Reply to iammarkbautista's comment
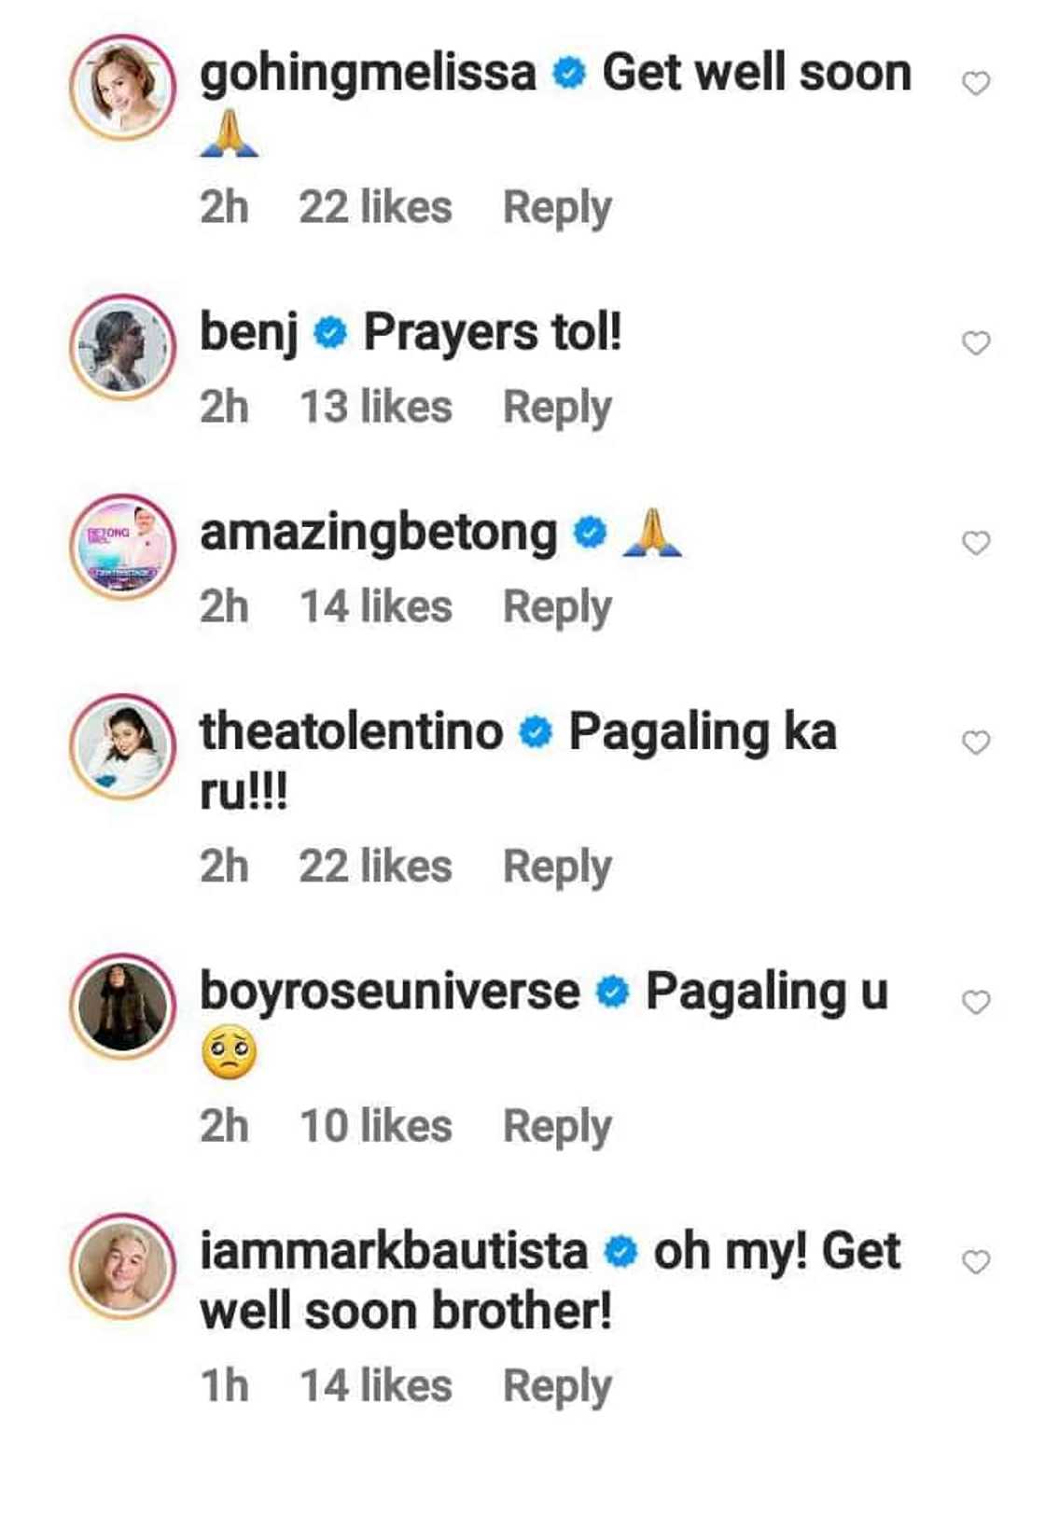Viewport: 1045px width, 1514px height. (557, 1385)
